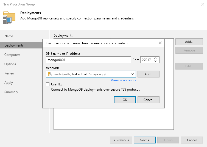Go back with the Previous button
This screenshot has width=207, height=147.
pos(121,140)
